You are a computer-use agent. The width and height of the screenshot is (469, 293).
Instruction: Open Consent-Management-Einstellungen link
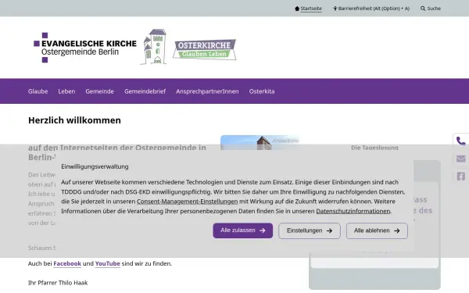pos(188,202)
